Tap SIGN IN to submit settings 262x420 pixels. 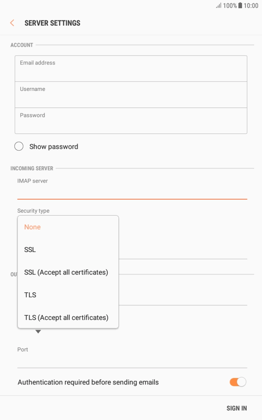click(x=236, y=407)
